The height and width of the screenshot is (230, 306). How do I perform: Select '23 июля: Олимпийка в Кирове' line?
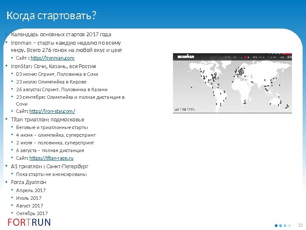tap(51, 82)
